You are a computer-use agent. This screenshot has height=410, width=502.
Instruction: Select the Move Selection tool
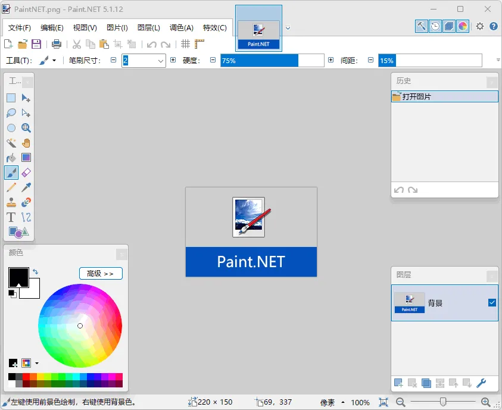pos(26,112)
